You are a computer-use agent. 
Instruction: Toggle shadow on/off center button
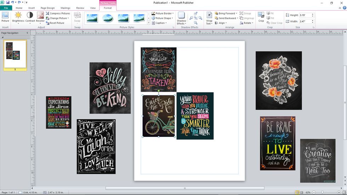(x=195, y=18)
